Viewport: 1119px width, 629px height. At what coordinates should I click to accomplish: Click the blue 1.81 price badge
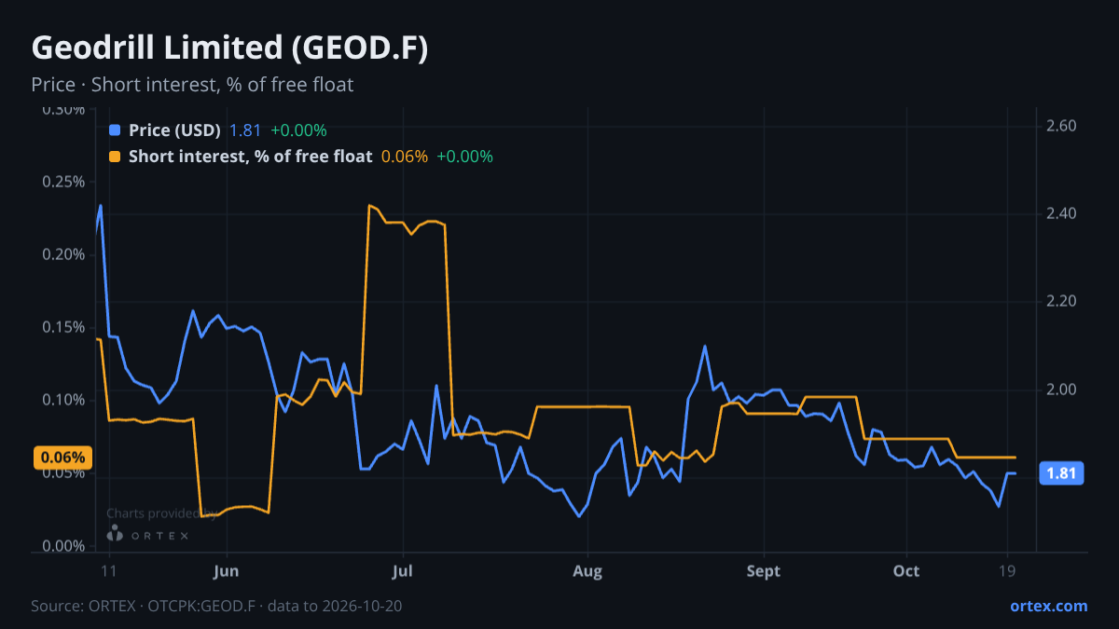[1061, 473]
